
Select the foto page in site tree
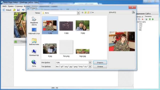coord(140,30)
